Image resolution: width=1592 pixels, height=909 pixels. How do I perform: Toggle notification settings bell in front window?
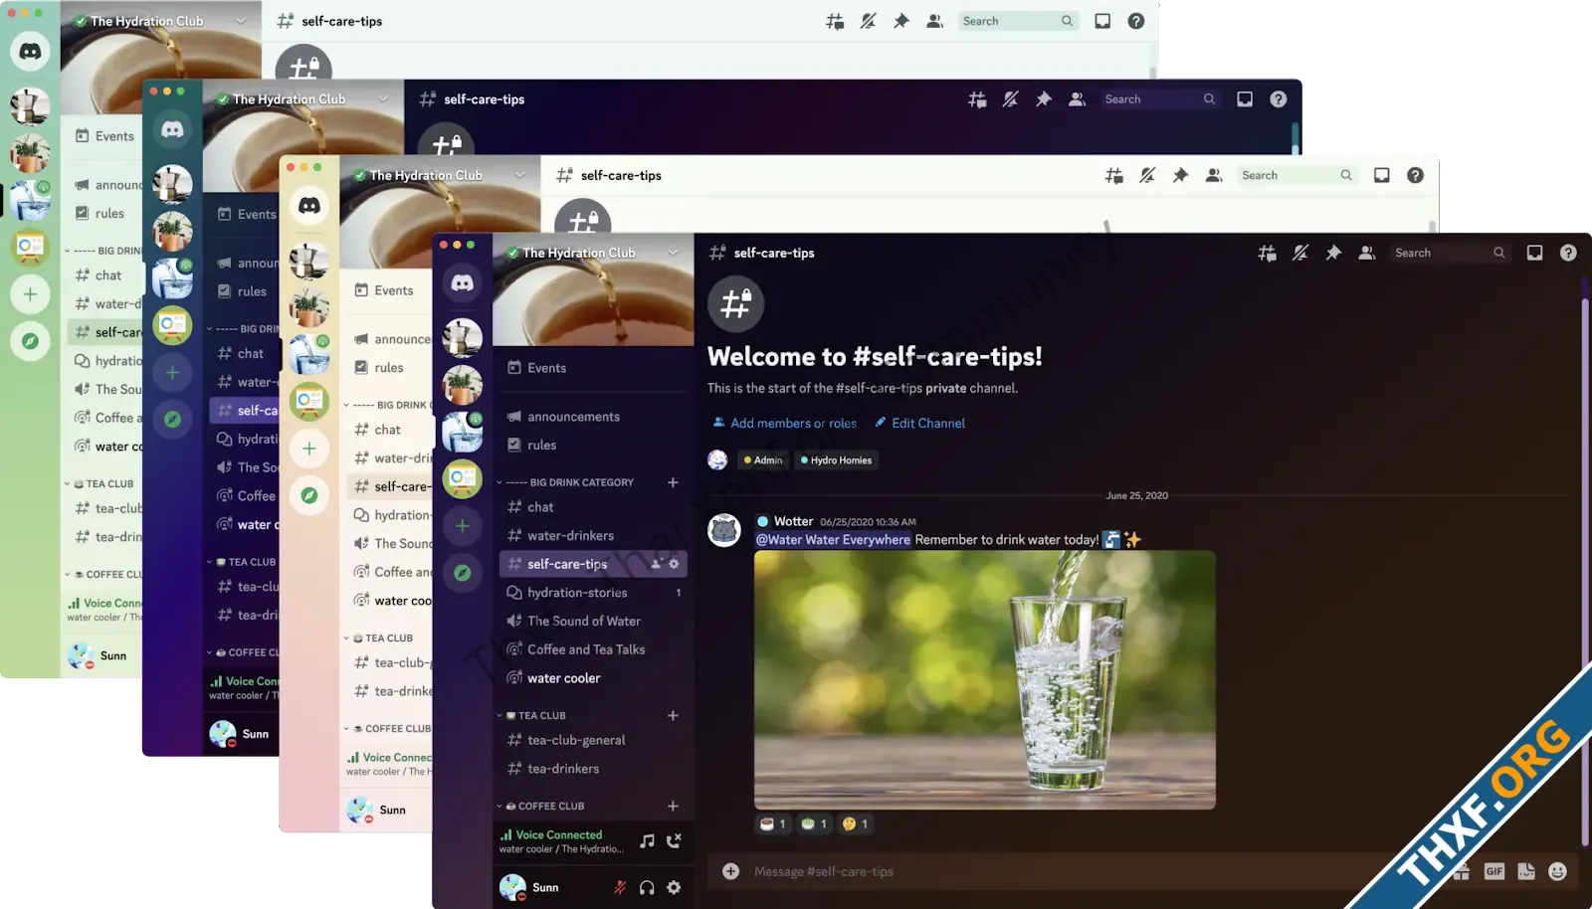(x=1300, y=253)
